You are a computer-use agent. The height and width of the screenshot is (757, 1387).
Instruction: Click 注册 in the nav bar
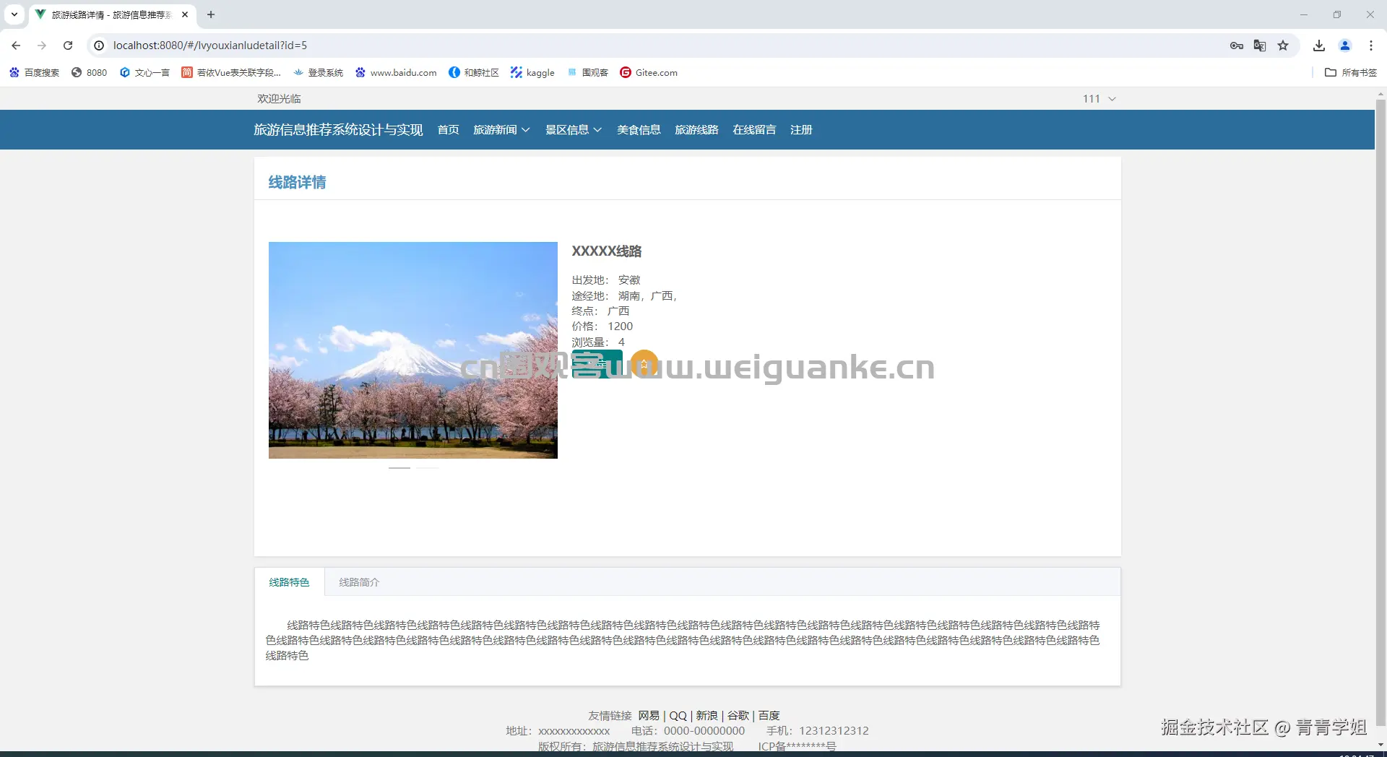[x=801, y=130]
